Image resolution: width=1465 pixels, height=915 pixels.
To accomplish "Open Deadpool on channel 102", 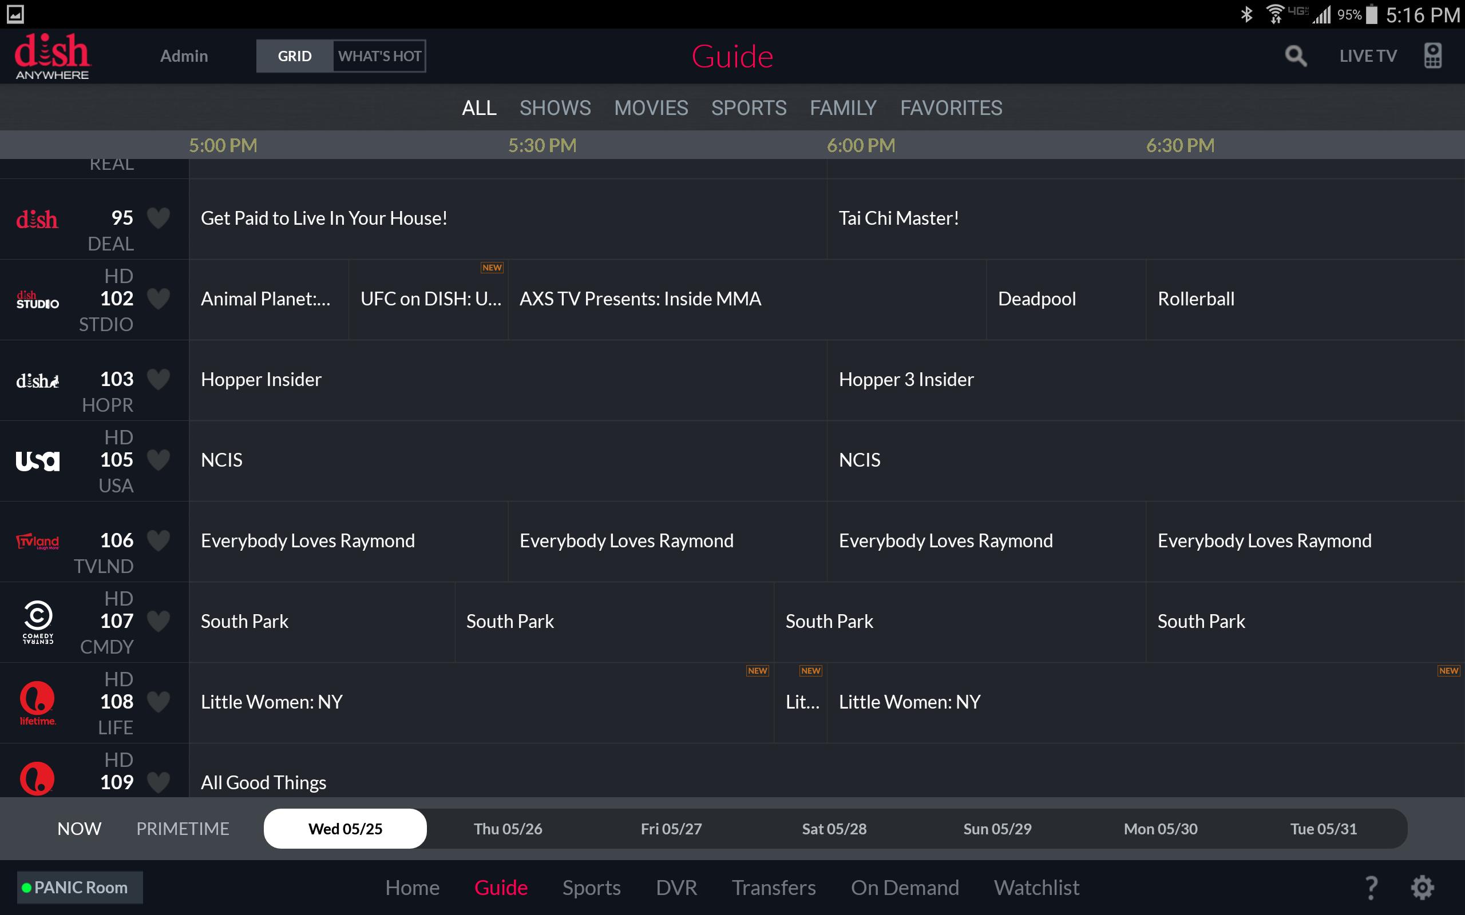I will pyautogui.click(x=1066, y=300).
